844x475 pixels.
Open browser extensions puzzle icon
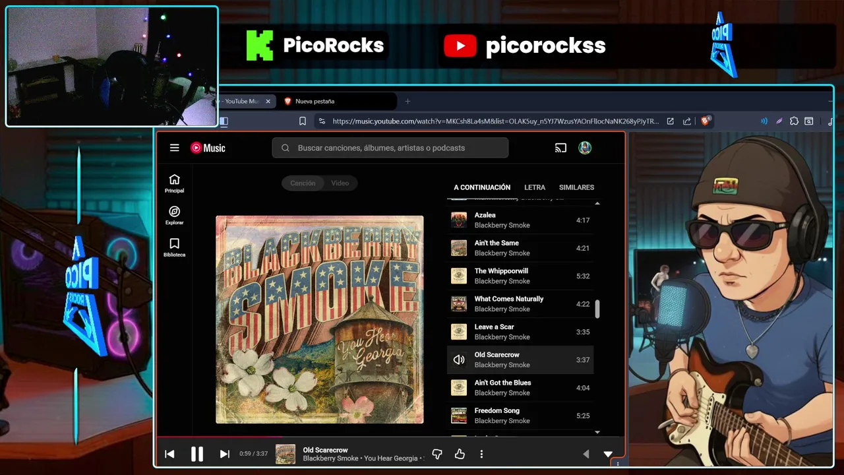click(794, 121)
